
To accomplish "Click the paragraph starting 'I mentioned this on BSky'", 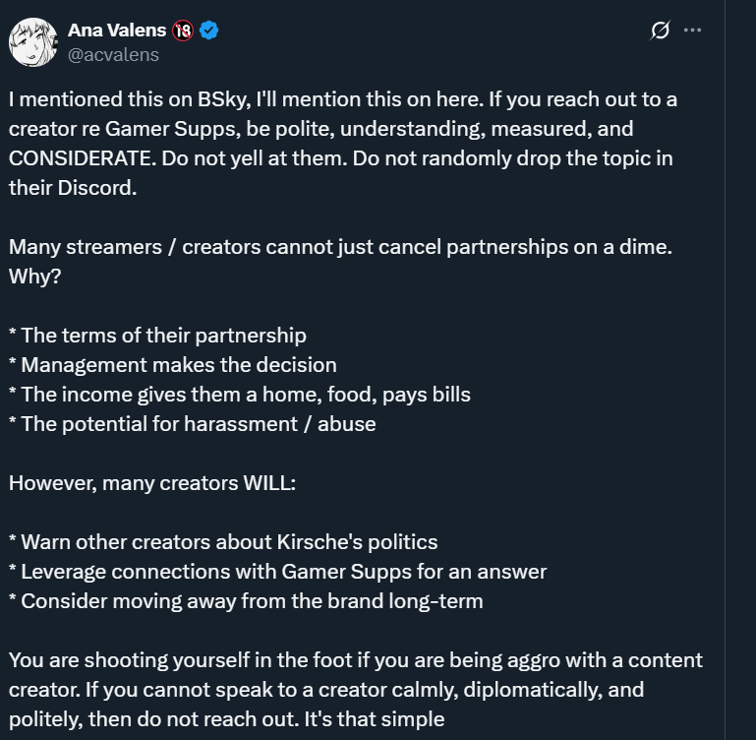I will [x=343, y=144].
